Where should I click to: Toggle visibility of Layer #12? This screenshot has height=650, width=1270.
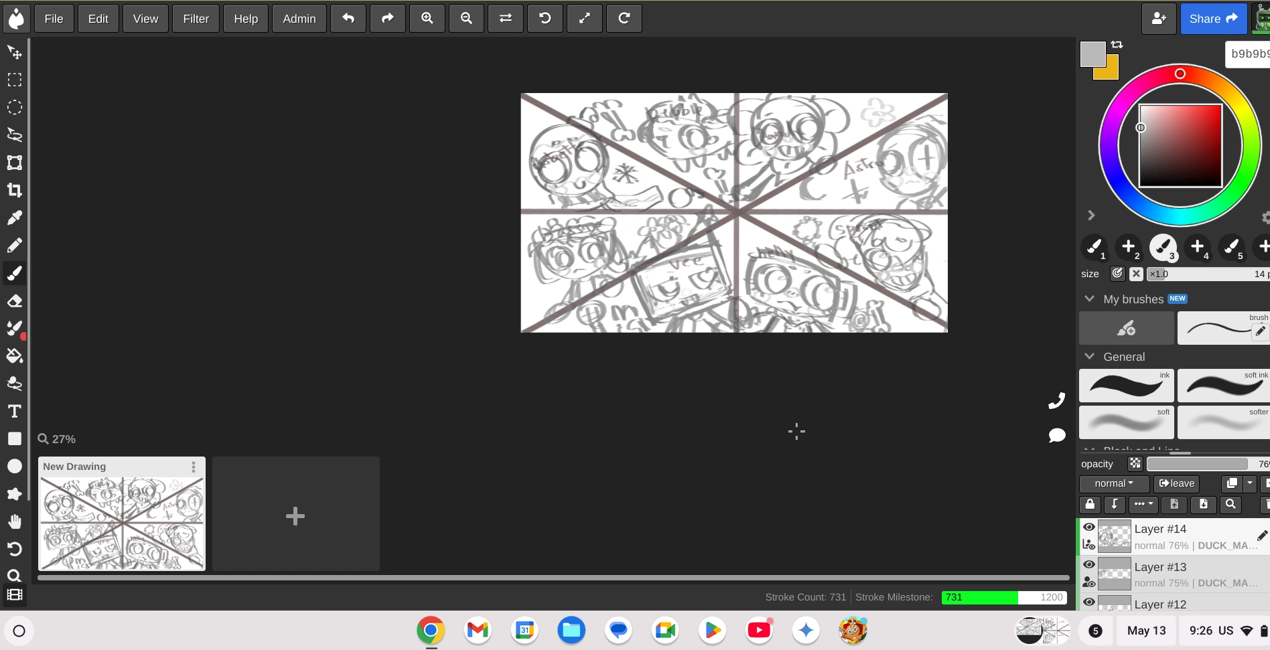click(1090, 602)
